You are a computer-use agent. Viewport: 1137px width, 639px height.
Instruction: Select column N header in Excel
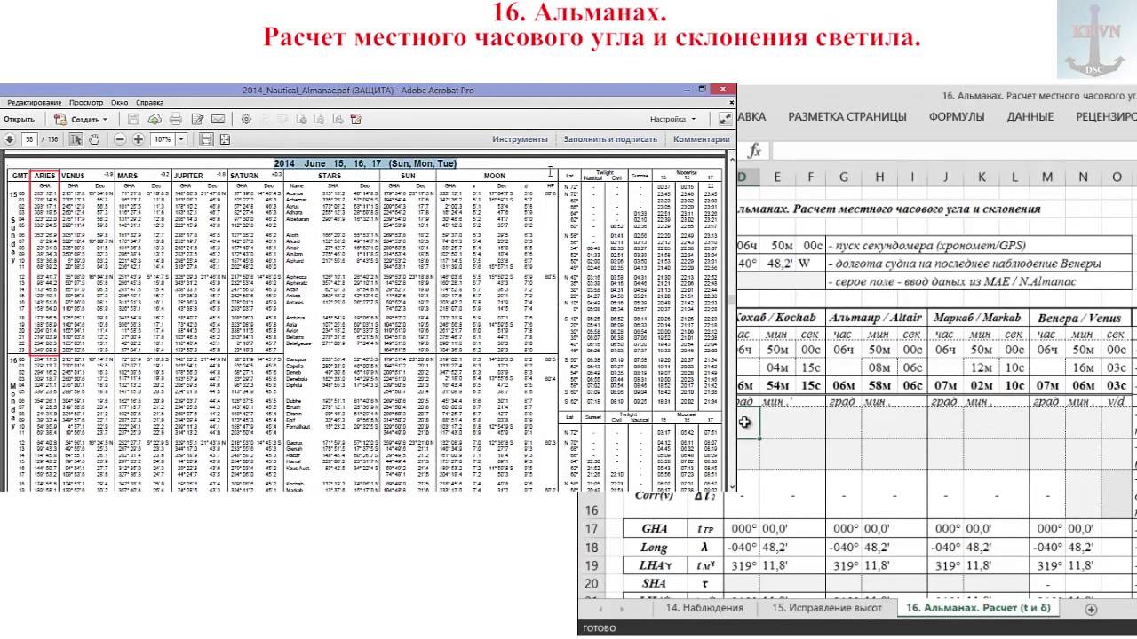(1082, 177)
